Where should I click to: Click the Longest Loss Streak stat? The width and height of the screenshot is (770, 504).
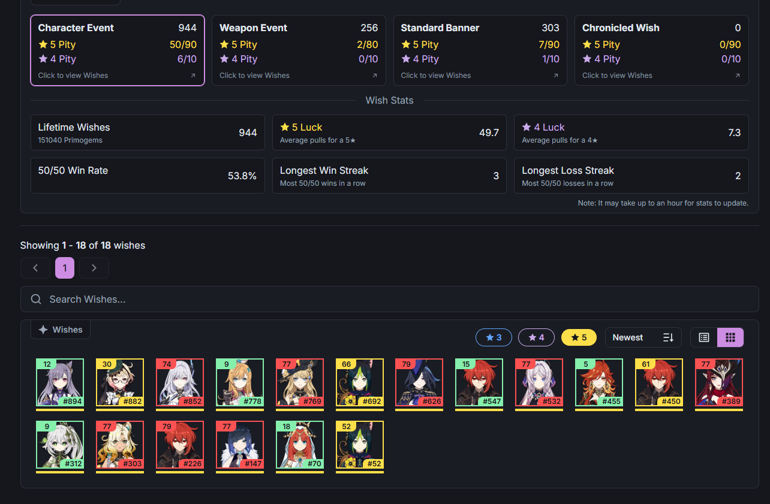click(x=631, y=176)
